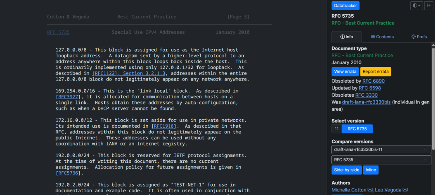Viewport: 435px width, 195px height.
Task: Click the sidebar vertical scrollbar
Action: point(433,101)
